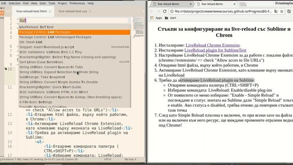
Task: Click the translate page icon
Action: tap(276, 11)
